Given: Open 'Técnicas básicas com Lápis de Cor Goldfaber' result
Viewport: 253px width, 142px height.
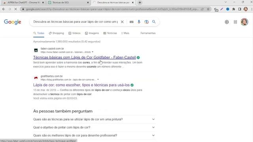Looking at the screenshot, I should click(x=85, y=58).
